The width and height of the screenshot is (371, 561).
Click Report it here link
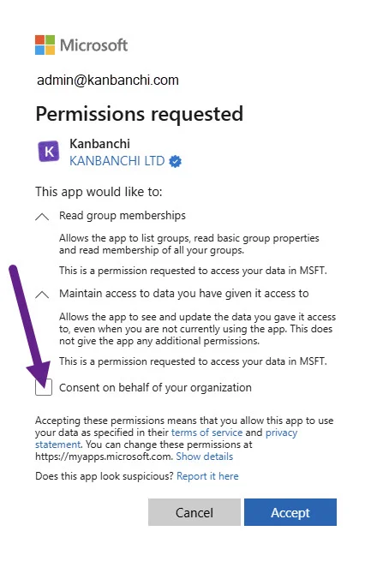pyautogui.click(x=207, y=476)
